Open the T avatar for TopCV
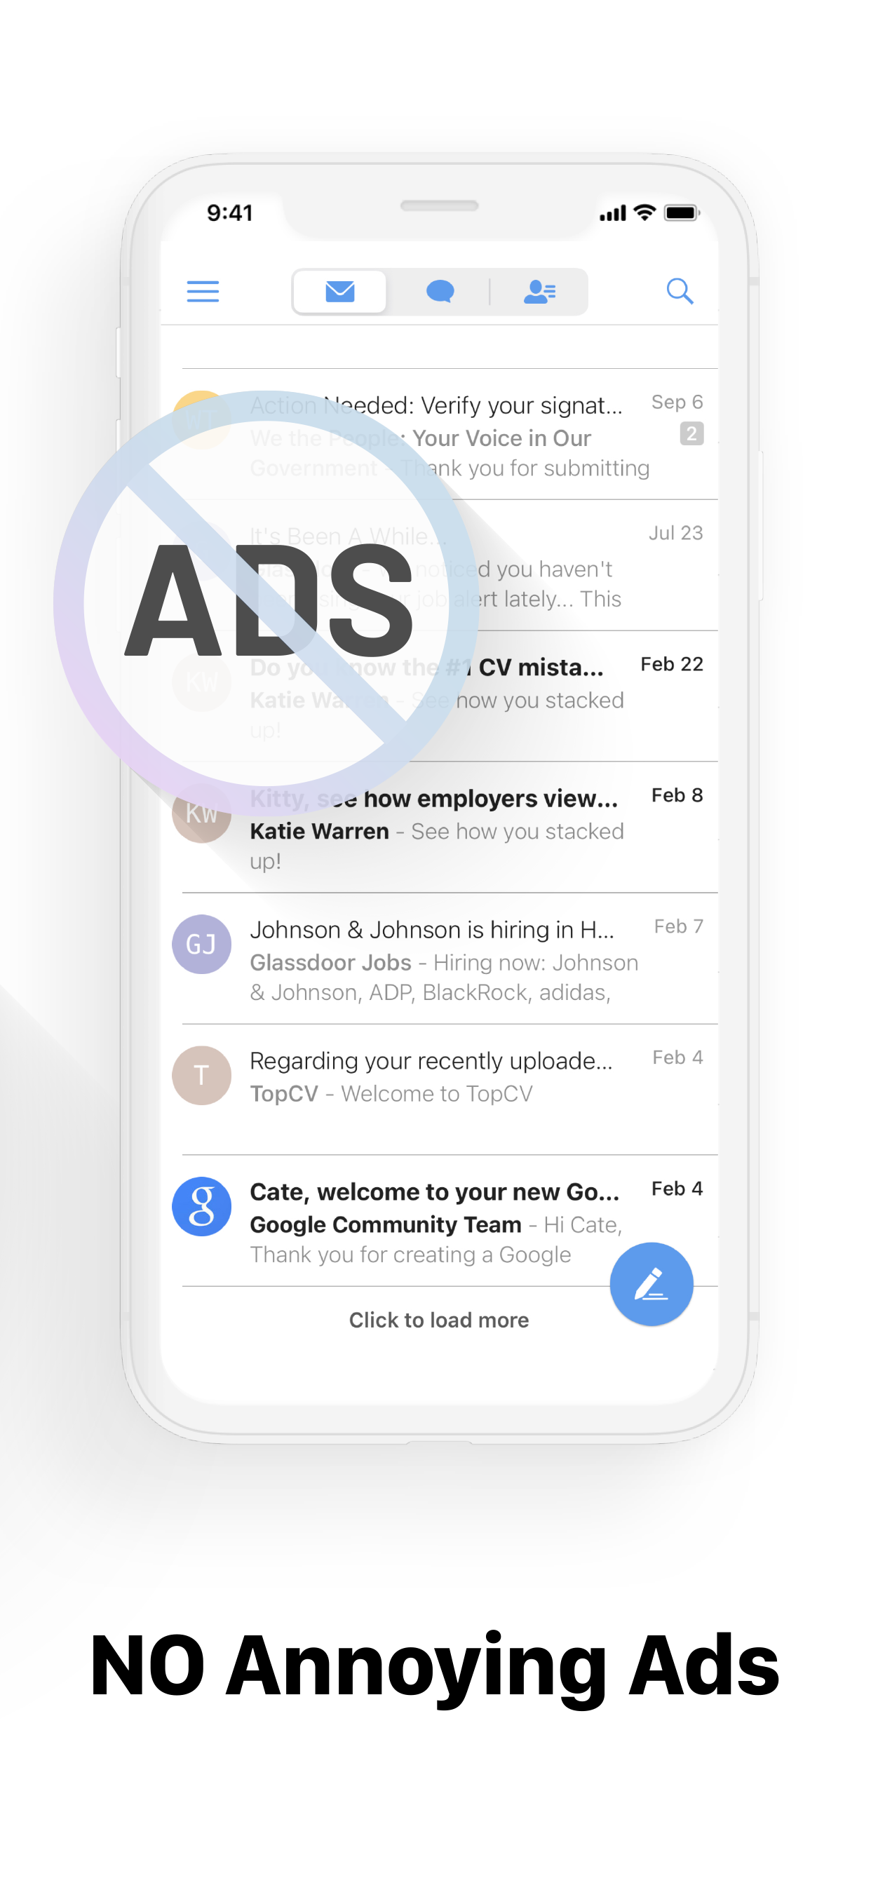The height and width of the screenshot is (1885, 871). click(x=201, y=1075)
